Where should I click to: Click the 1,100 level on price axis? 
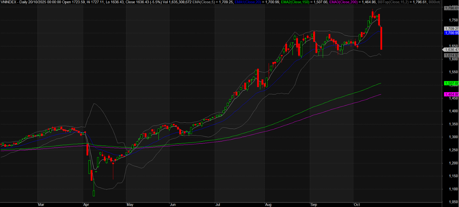450,189
